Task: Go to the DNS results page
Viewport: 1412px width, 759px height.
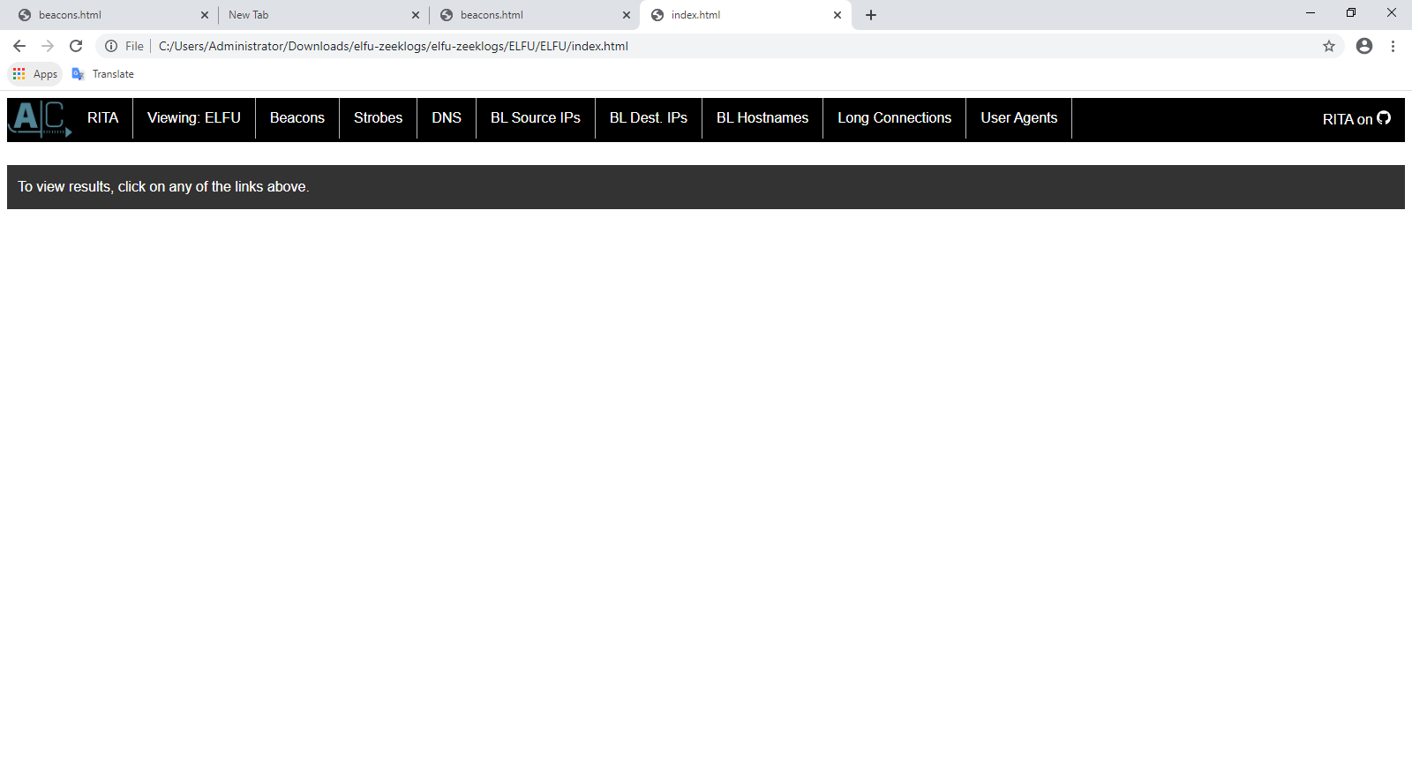Action: click(x=447, y=118)
